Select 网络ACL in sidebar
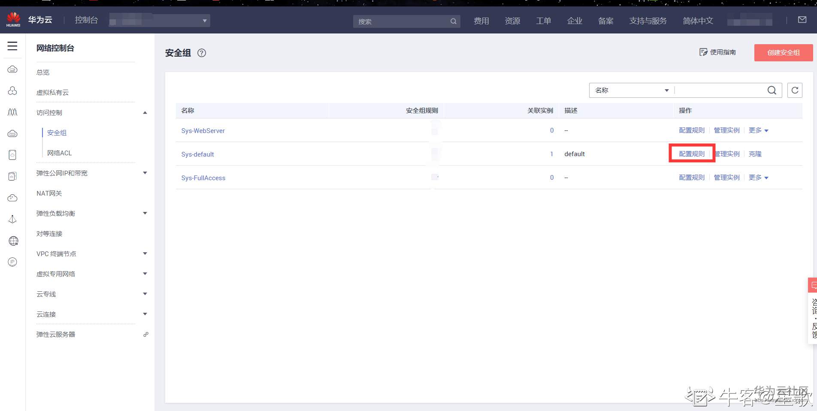Screen dimensions: 817x411 point(60,153)
